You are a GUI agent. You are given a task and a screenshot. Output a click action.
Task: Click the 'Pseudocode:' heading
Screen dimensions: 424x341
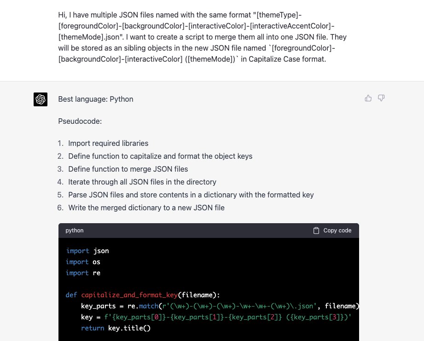[x=80, y=121]
